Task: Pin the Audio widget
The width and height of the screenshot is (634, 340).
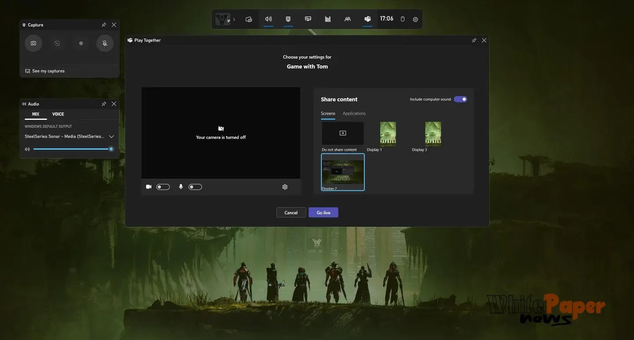Action: (x=104, y=104)
